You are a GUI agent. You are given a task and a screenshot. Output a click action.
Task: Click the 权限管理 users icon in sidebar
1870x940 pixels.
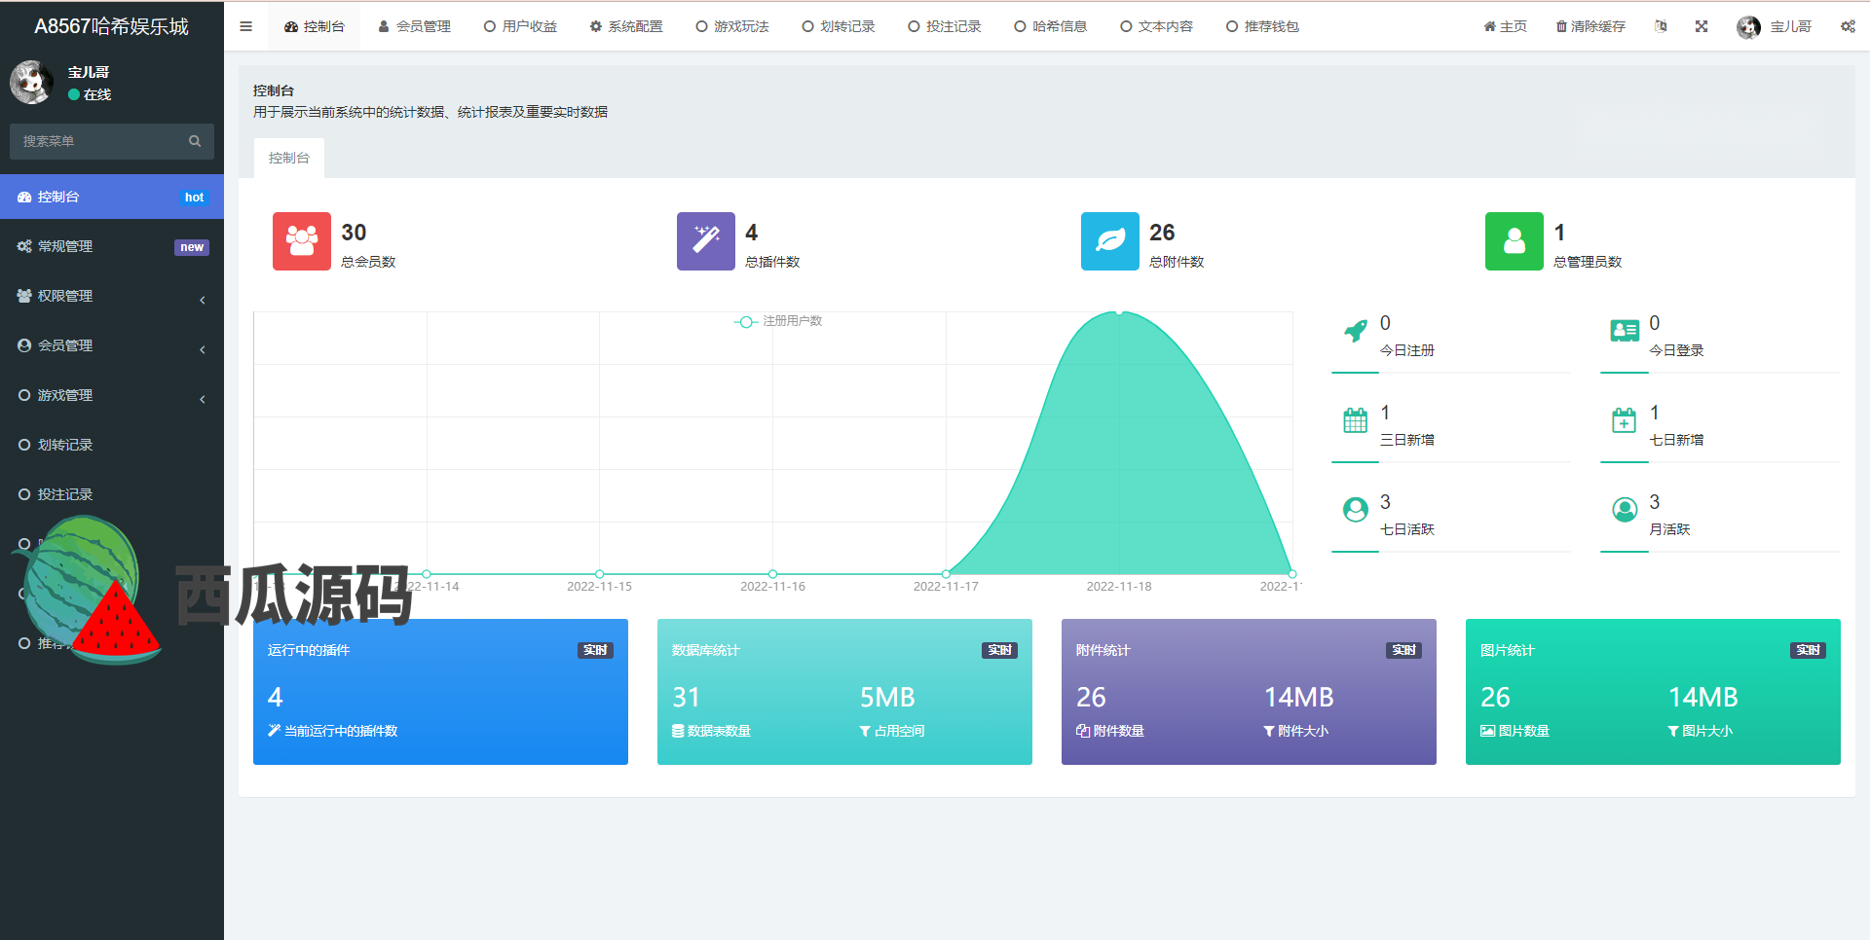pyautogui.click(x=24, y=296)
